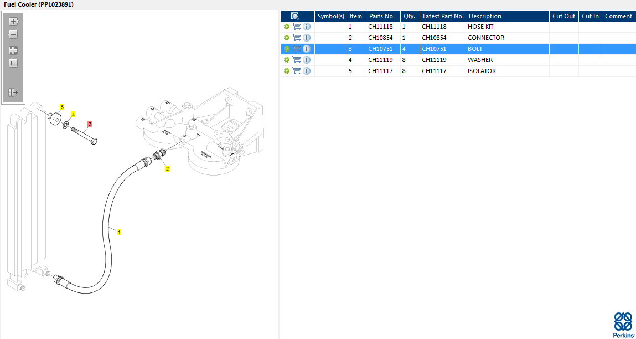Click the four-squares grid view icon

pyautogui.click(x=13, y=50)
